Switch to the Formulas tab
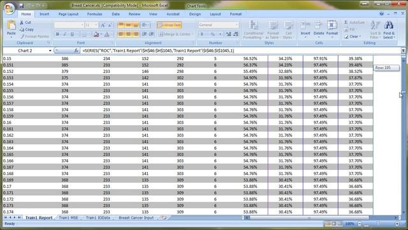 pyautogui.click(x=94, y=14)
